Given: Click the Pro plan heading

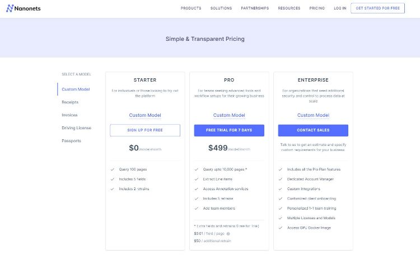Looking at the screenshot, I should tap(229, 80).
